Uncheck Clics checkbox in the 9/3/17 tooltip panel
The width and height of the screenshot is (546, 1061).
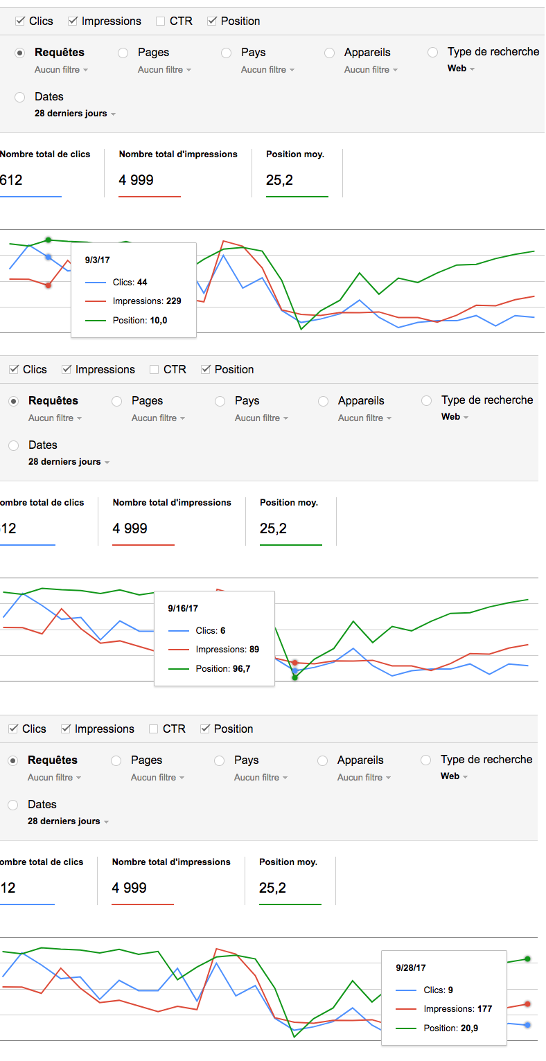point(20,21)
